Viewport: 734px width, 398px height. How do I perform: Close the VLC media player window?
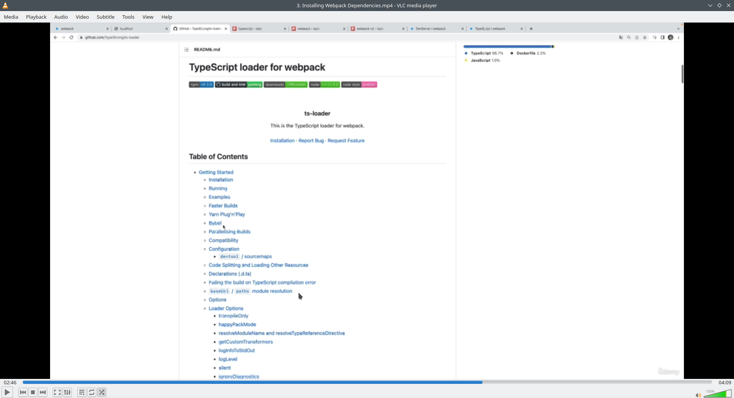[729, 5]
